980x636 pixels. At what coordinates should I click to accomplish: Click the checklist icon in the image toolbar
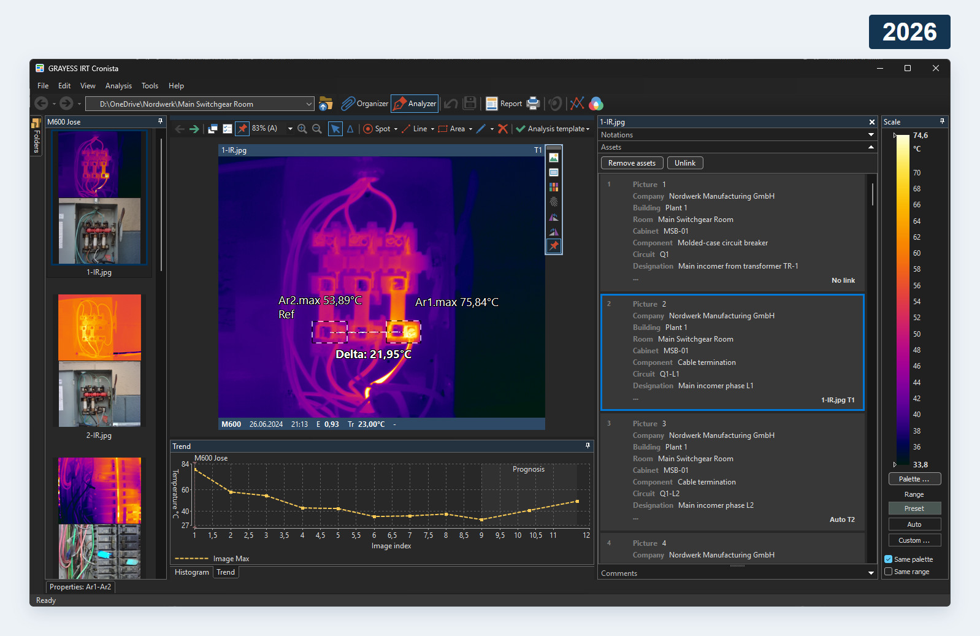(228, 129)
